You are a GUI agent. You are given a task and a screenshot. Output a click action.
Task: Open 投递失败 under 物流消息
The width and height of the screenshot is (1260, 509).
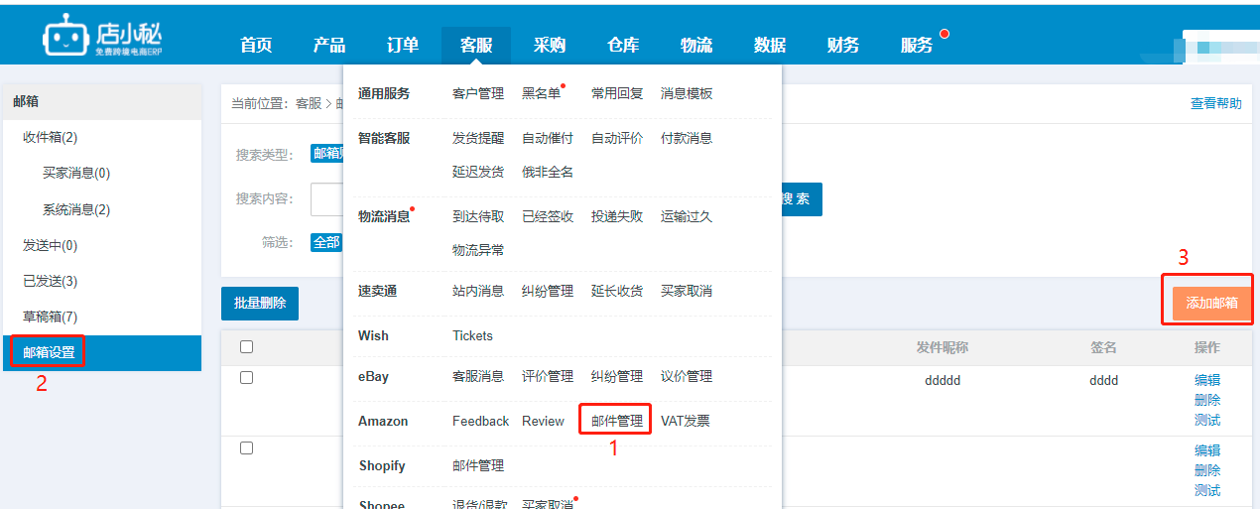click(617, 216)
